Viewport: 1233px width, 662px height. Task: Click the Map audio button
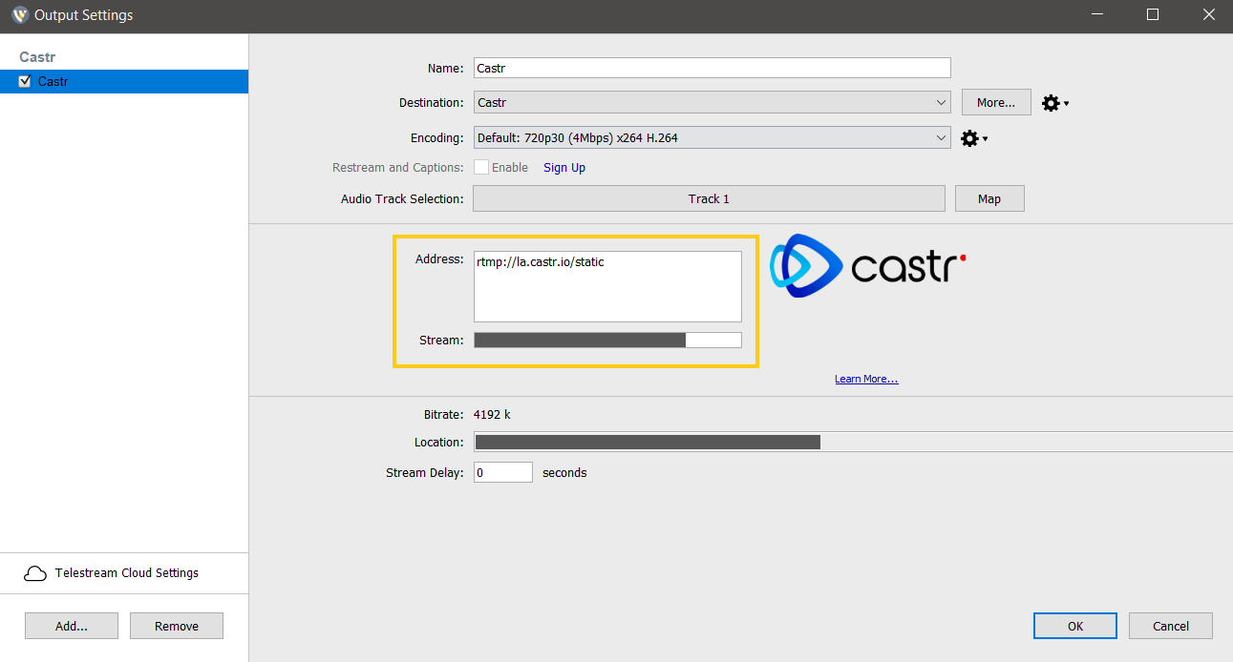(x=989, y=198)
